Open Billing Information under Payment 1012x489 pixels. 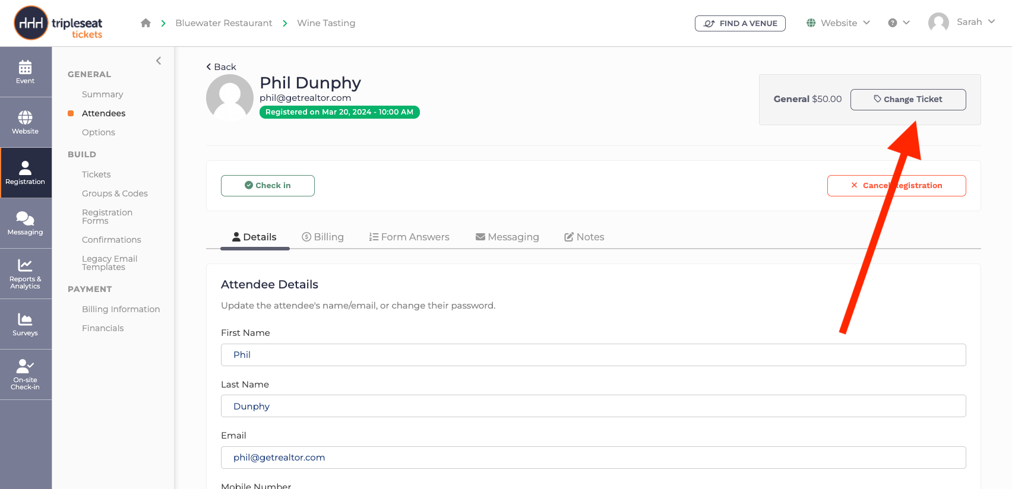coord(121,309)
